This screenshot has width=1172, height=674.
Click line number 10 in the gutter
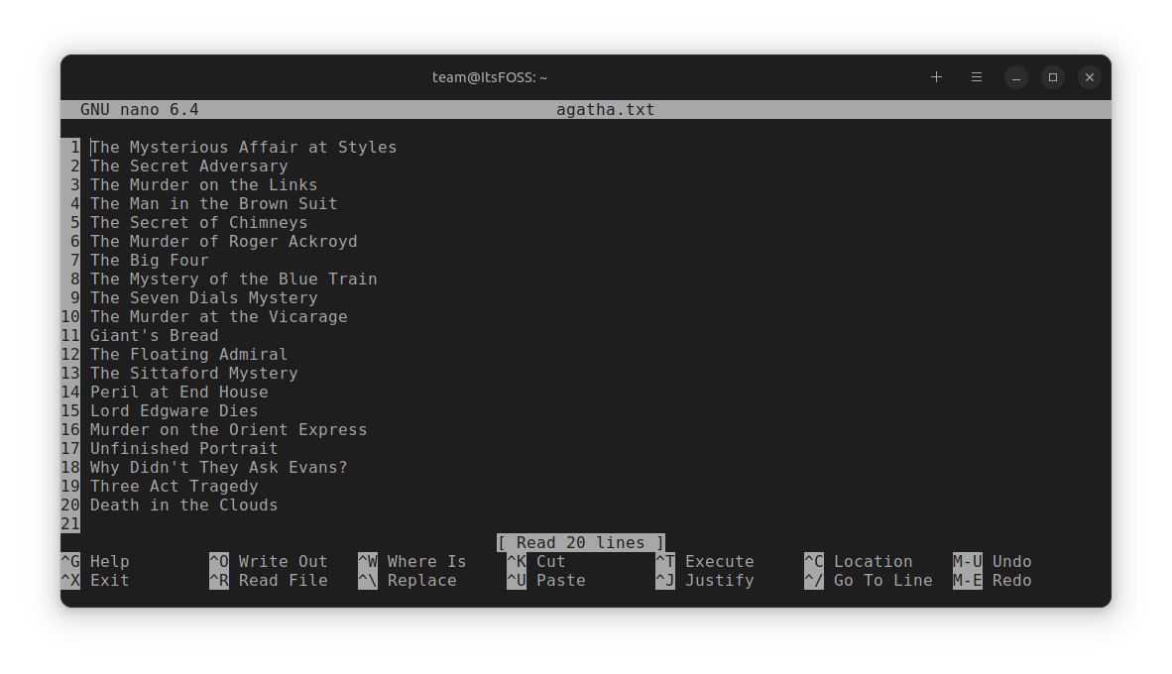70,317
